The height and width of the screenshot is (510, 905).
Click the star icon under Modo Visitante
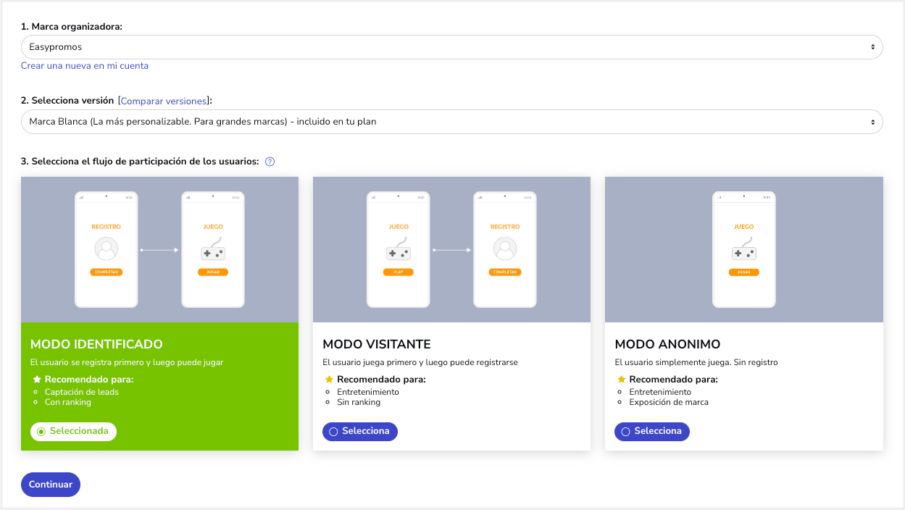pyautogui.click(x=329, y=380)
